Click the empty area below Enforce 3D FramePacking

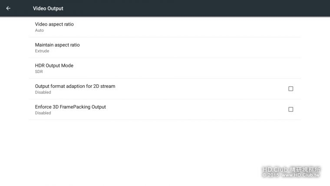pos(165,143)
